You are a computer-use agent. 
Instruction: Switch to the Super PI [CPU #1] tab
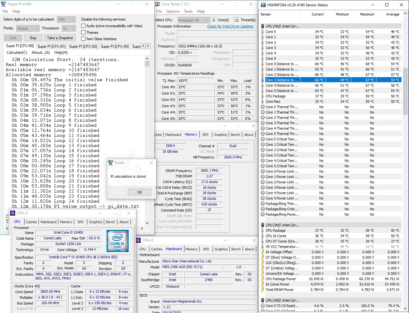(x=52, y=46)
